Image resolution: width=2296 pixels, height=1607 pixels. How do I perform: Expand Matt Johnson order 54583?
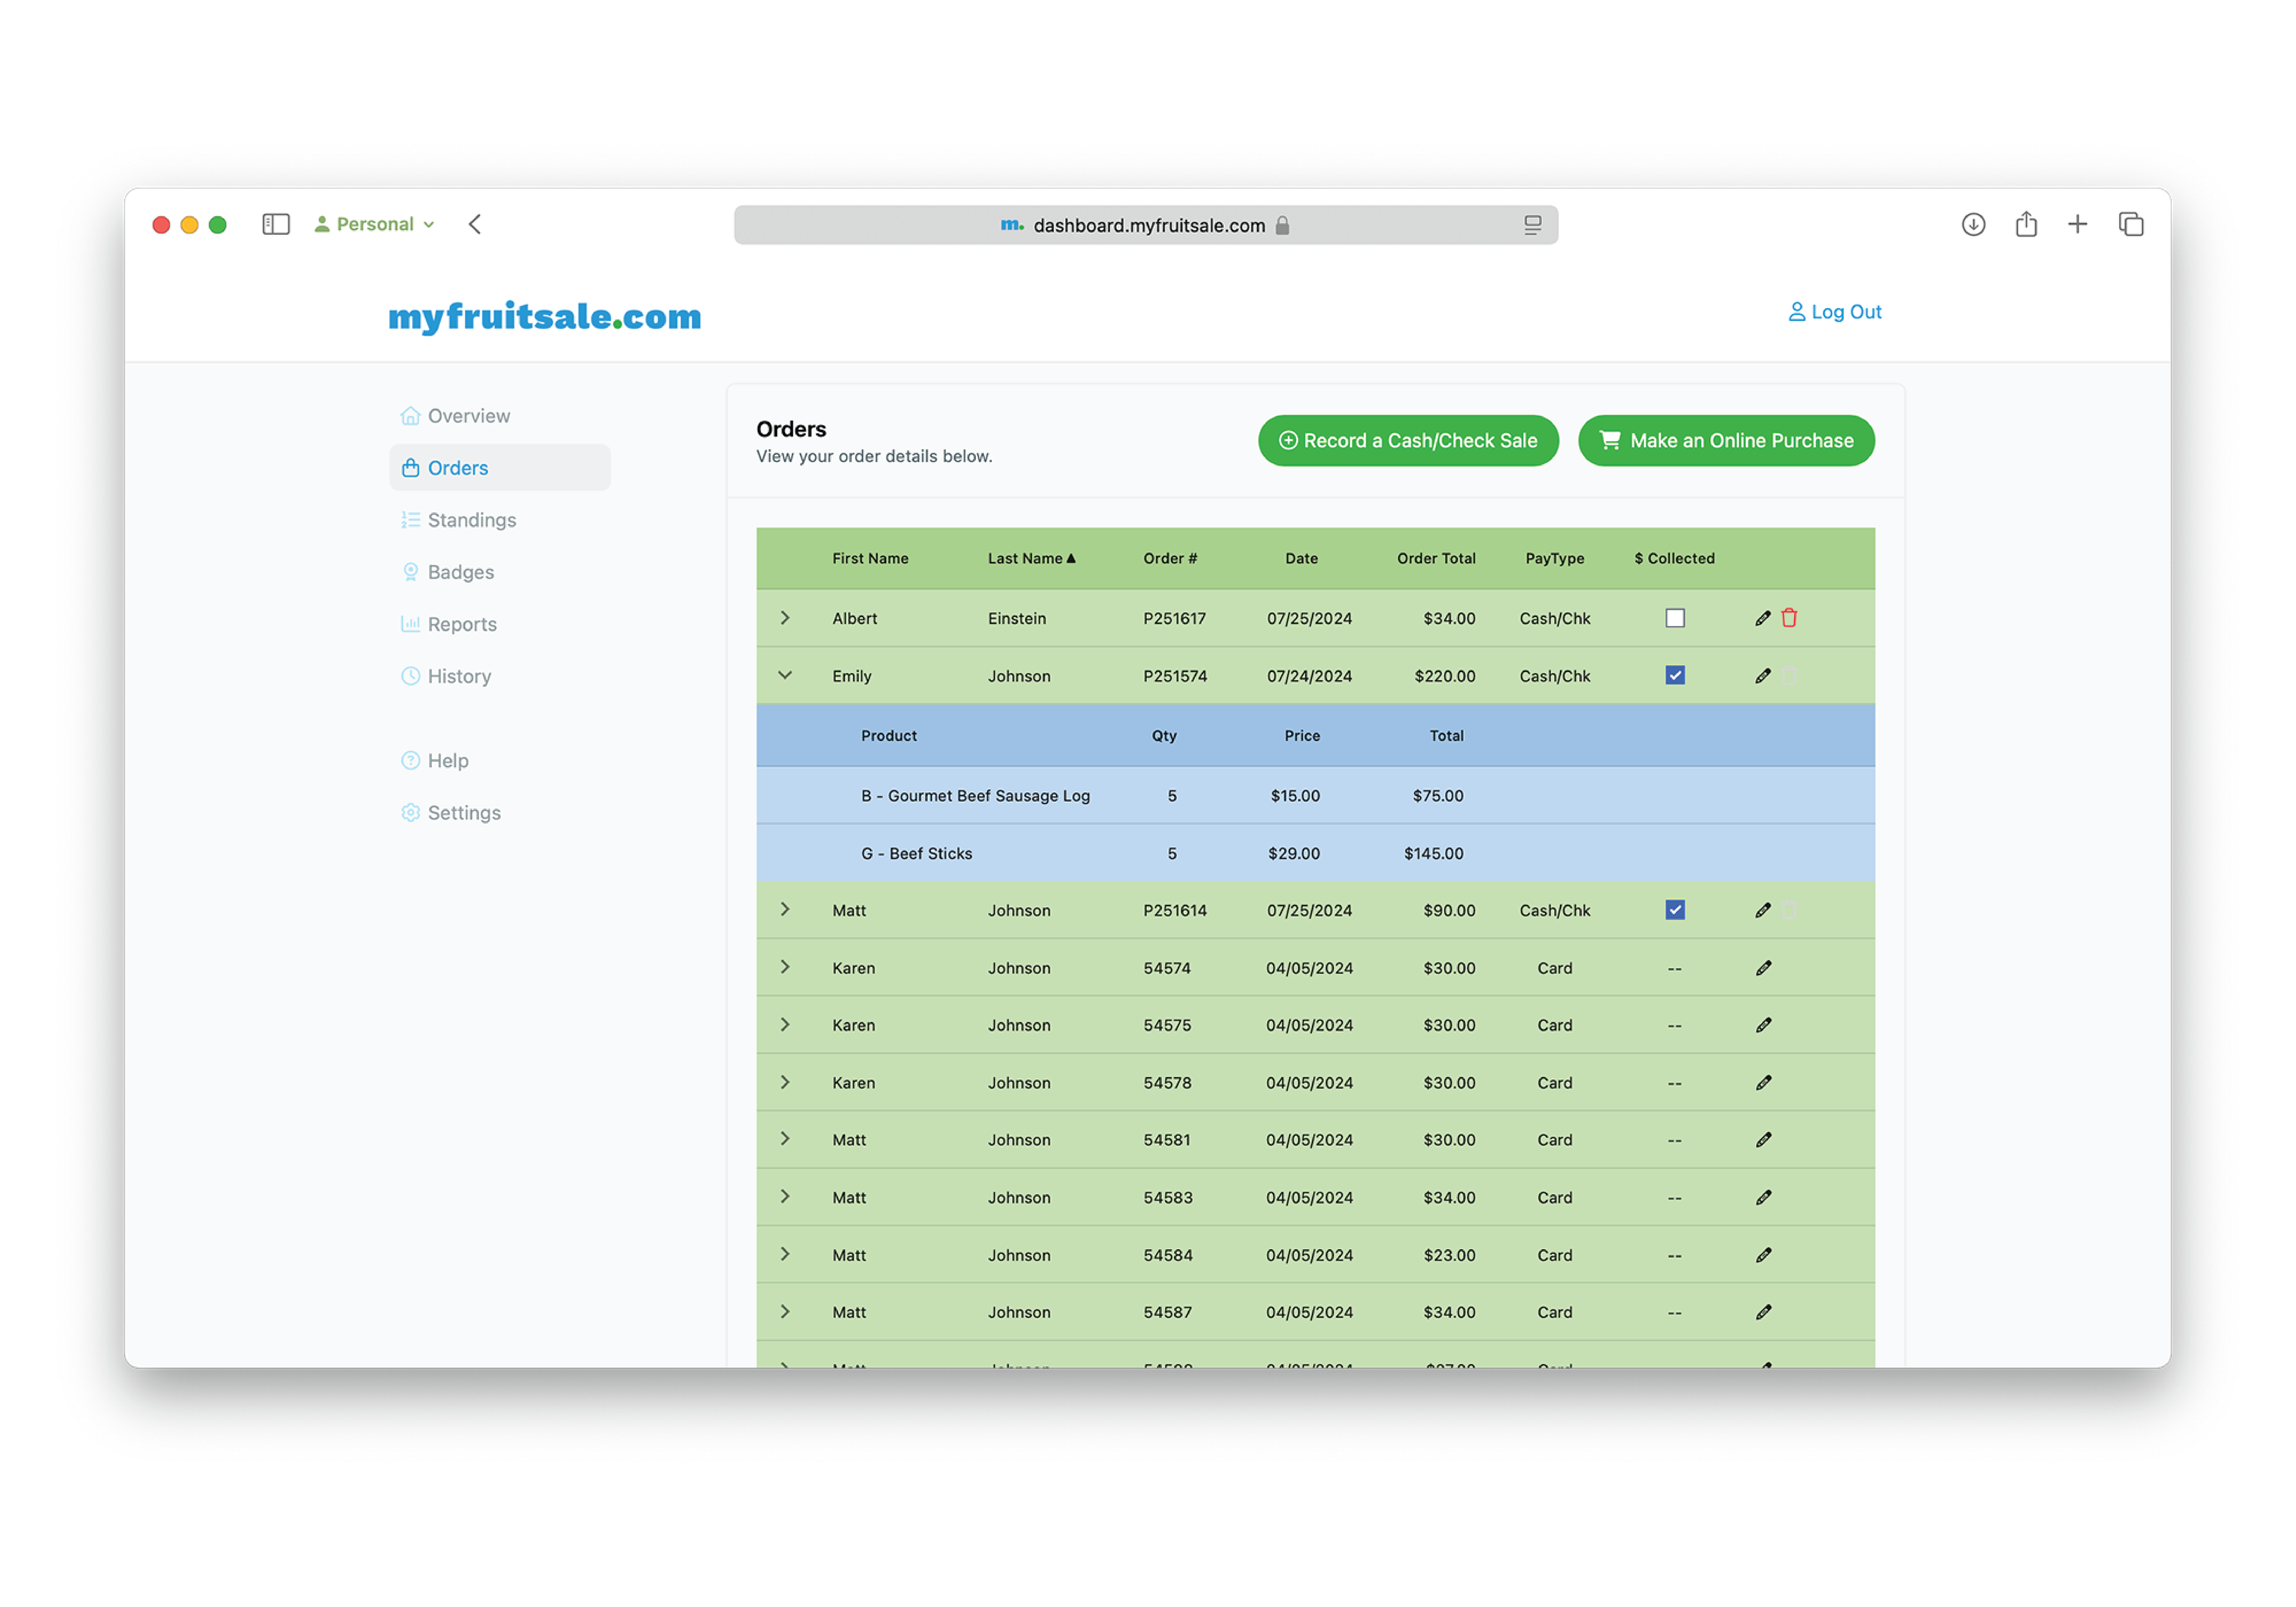[785, 1196]
